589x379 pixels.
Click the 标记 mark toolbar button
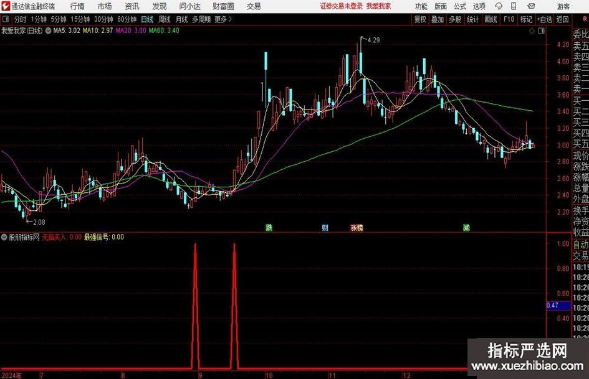point(526,19)
